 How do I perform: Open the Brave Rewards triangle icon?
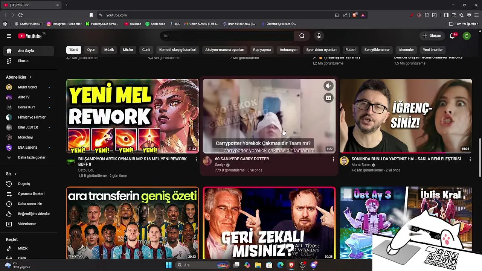pyautogui.click(x=363, y=15)
